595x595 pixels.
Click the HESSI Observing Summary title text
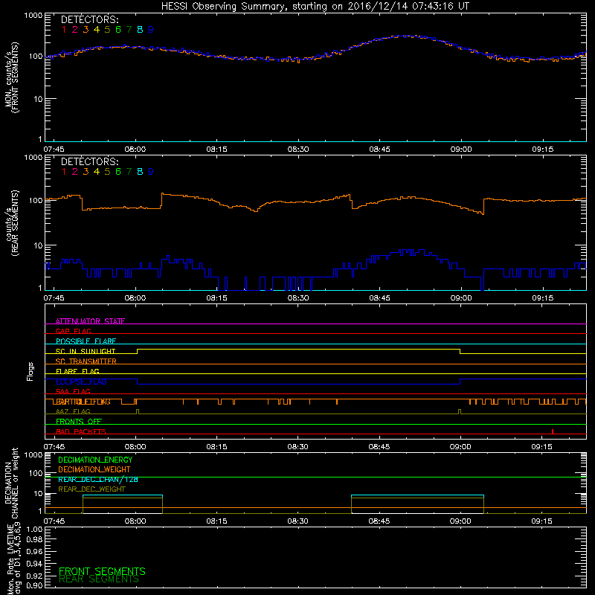click(315, 6)
